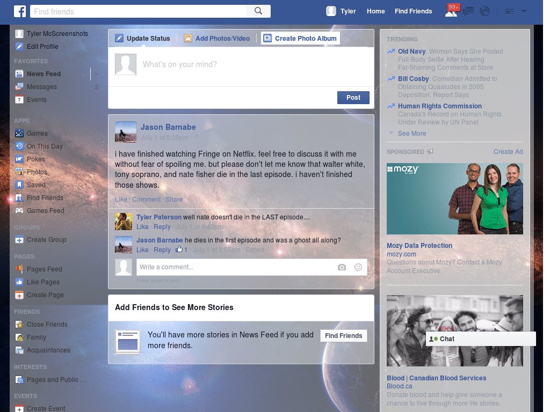
Task: Click the Games Feed controller icon
Action: [x=19, y=210]
